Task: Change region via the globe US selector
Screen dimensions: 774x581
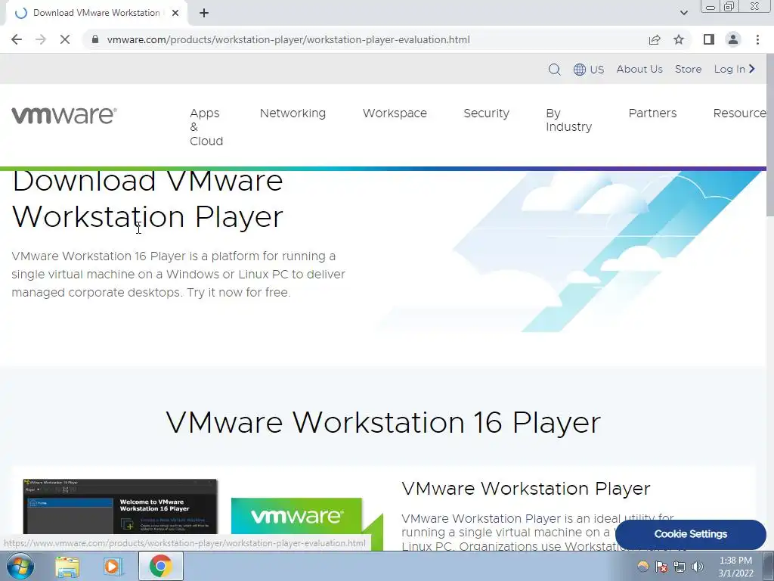Action: click(588, 70)
